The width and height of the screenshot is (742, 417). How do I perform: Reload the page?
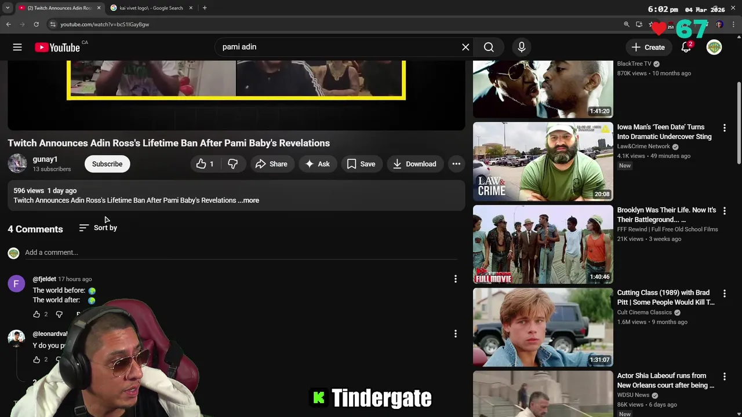tap(37, 24)
